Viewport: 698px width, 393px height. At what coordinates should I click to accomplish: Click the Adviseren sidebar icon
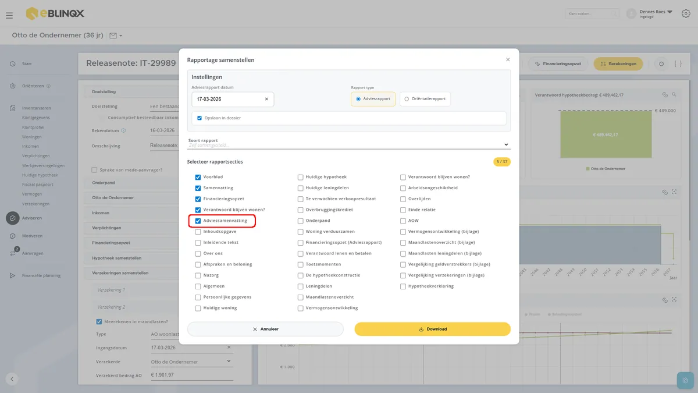click(12, 218)
